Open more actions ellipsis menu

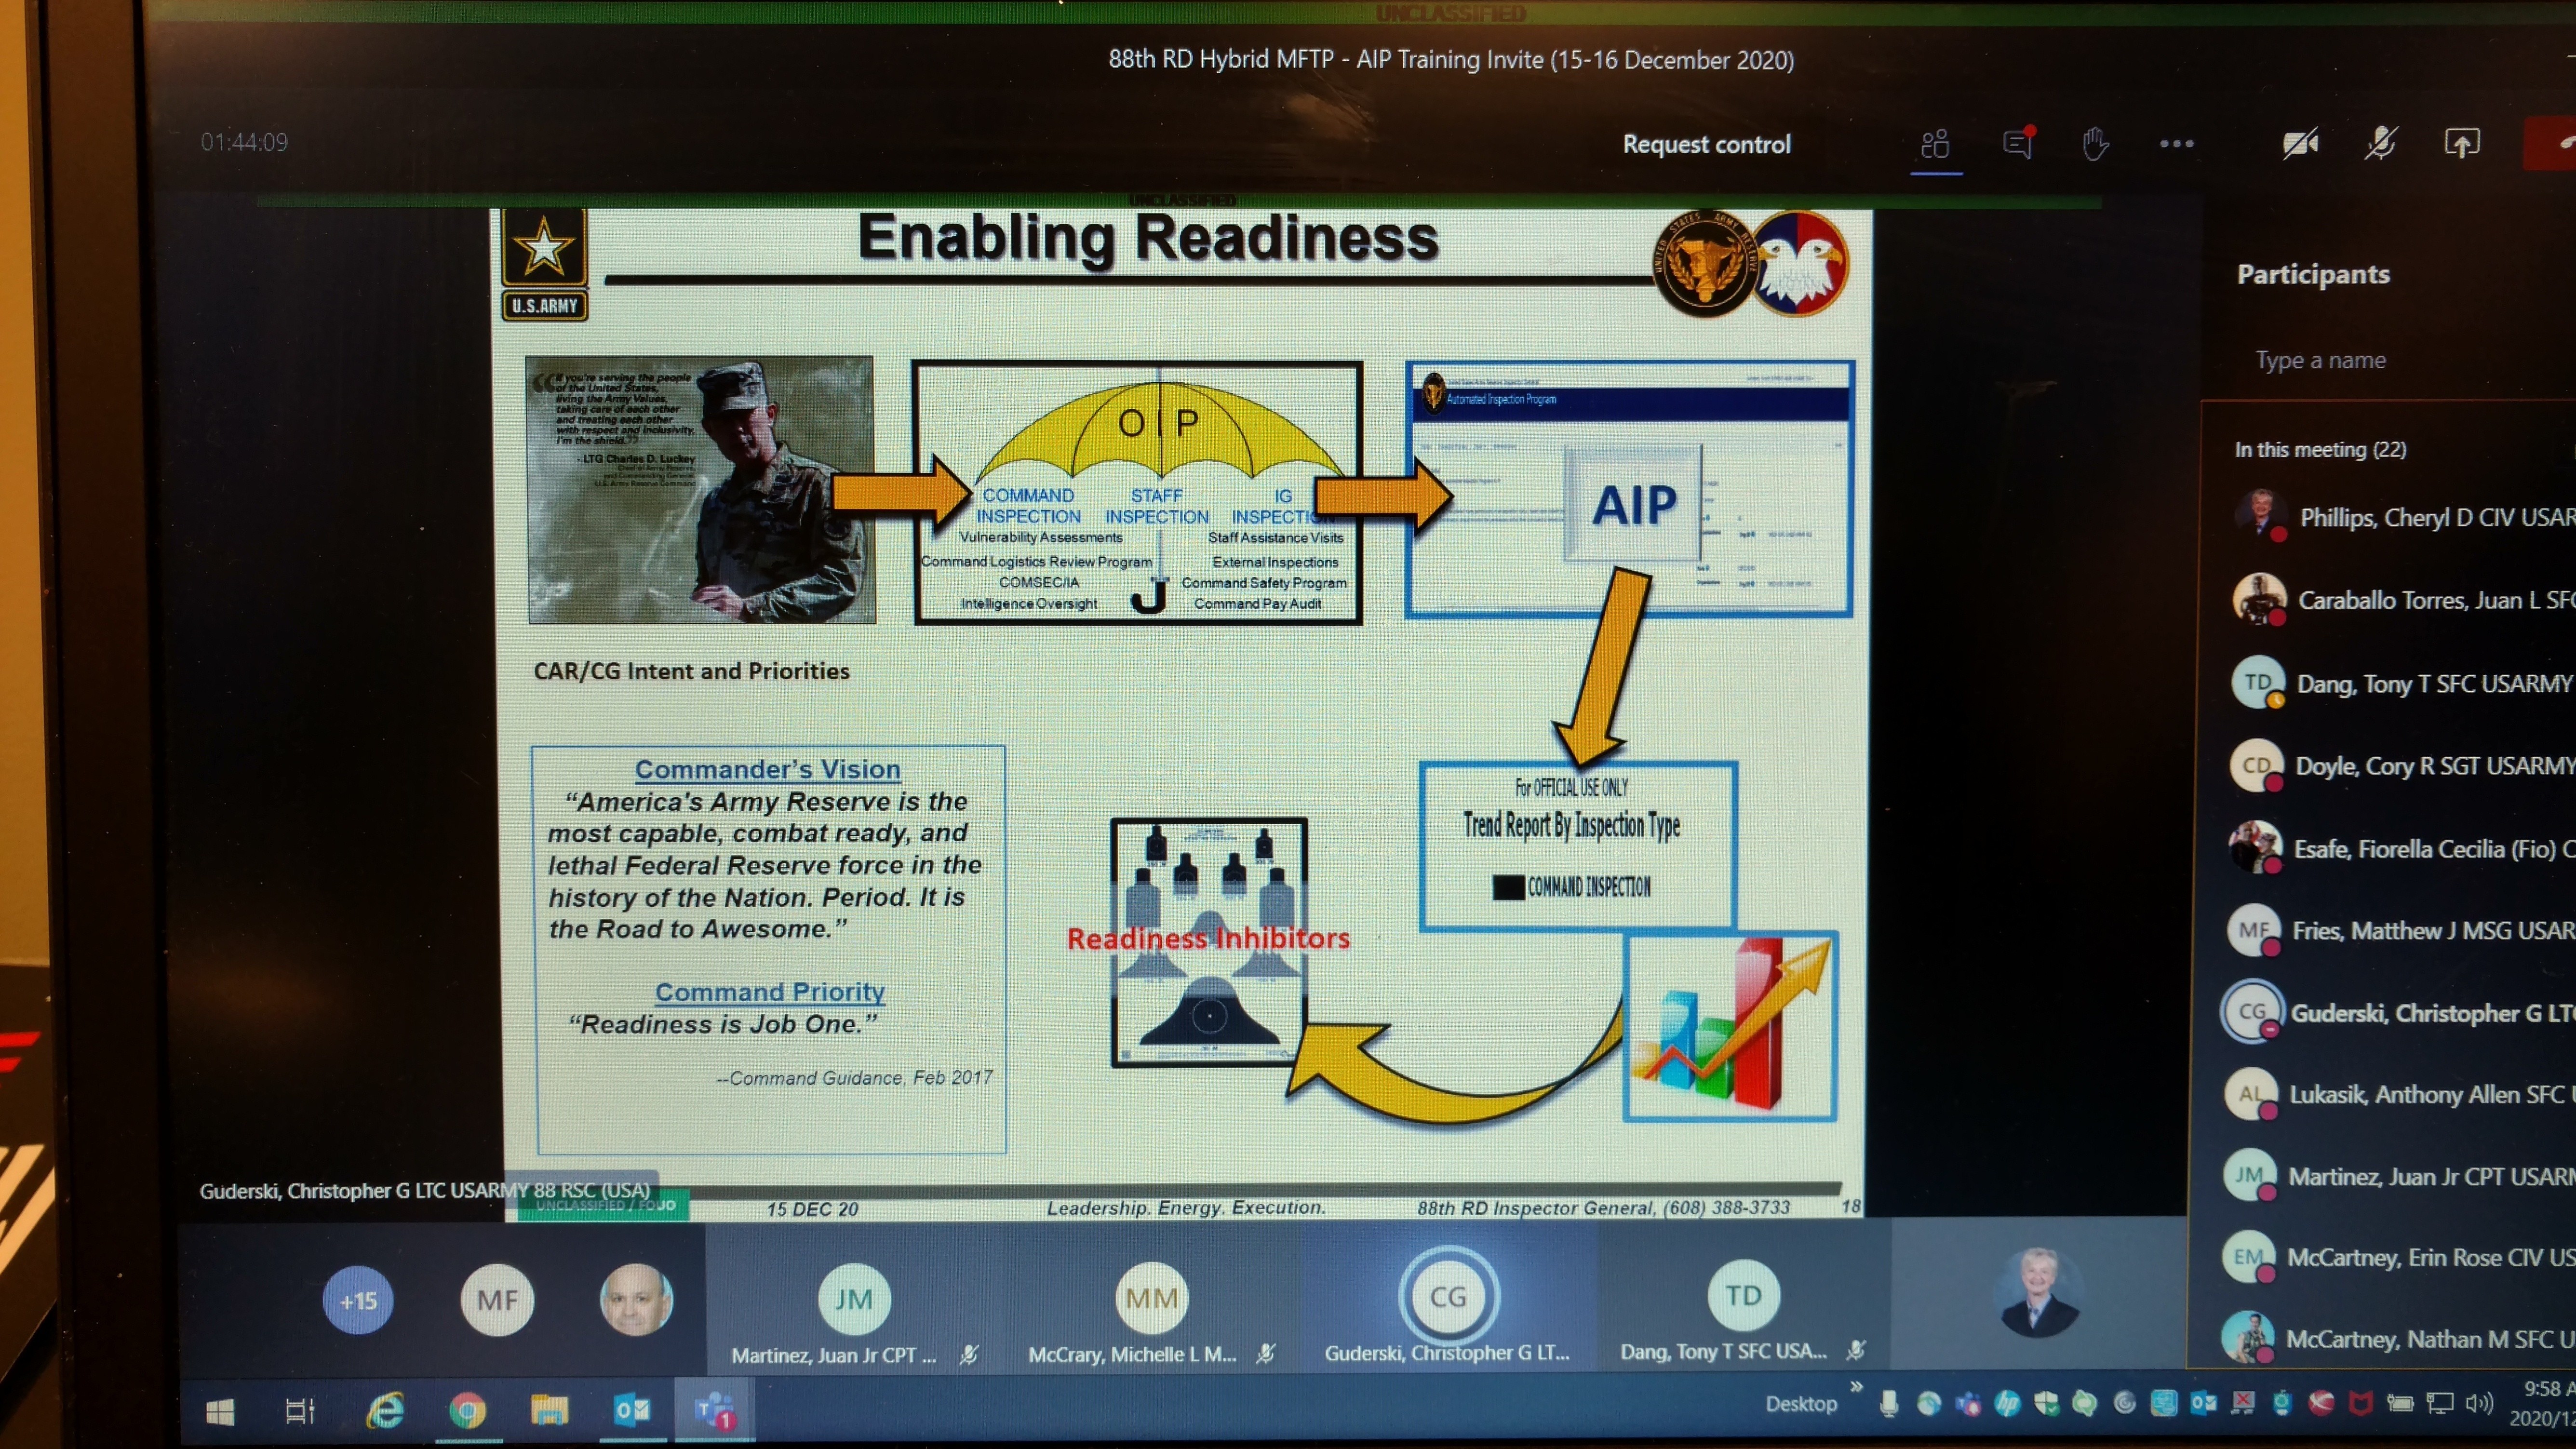[2176, 144]
